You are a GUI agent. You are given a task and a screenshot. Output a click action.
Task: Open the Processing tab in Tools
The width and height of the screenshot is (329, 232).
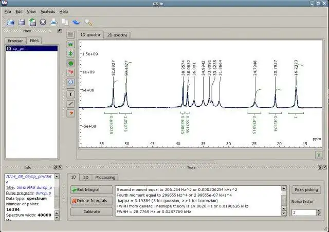tap(105, 177)
